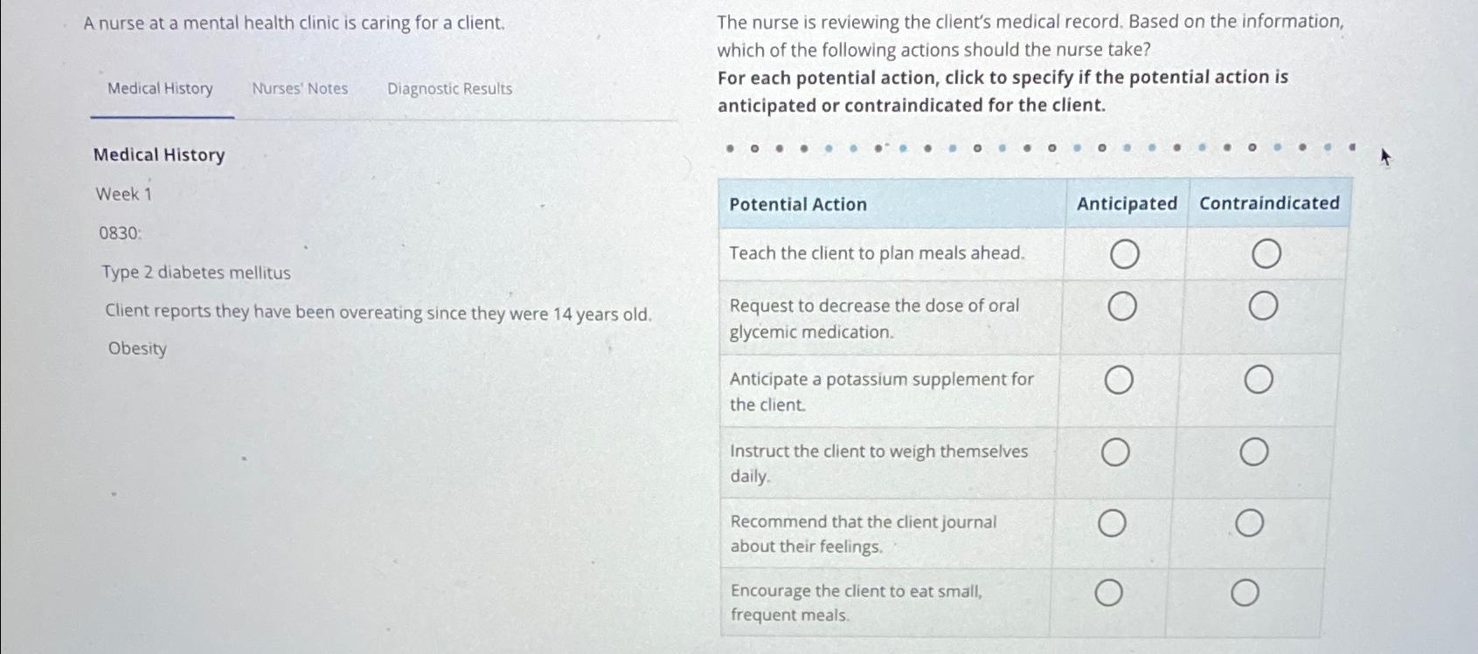Choose Anticipated for potassium supplement
Viewport: 1478px width, 654px height.
coord(1120,381)
